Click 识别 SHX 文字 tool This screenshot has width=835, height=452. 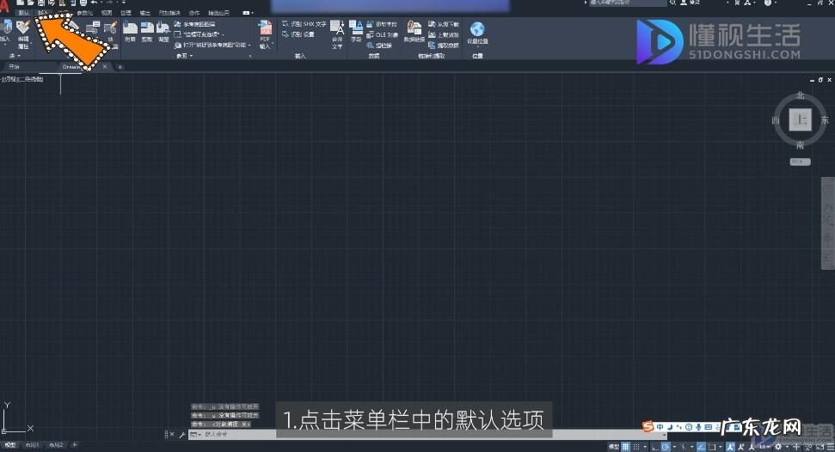coord(304,24)
